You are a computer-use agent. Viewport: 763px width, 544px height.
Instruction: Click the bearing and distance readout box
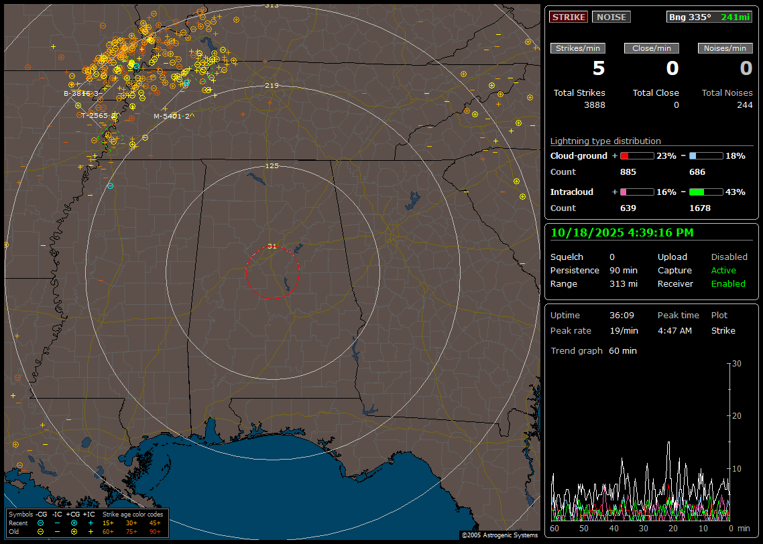(709, 17)
